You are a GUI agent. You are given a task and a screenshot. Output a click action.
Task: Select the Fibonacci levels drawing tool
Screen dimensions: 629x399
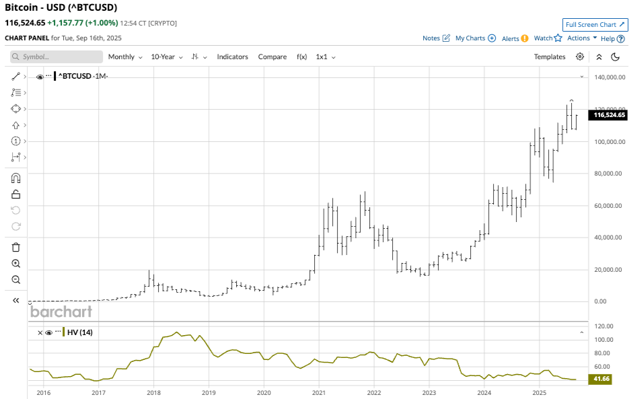(x=15, y=93)
